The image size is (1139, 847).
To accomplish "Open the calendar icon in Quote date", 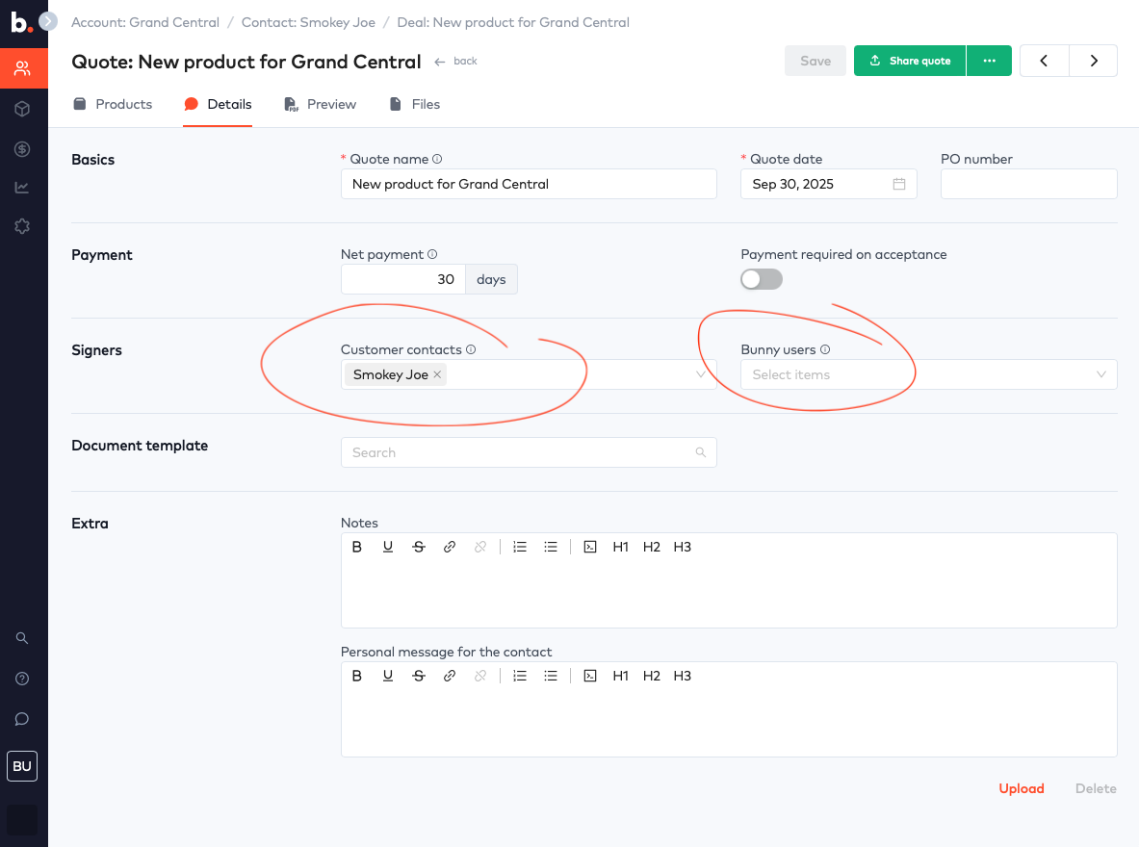I will point(899,184).
